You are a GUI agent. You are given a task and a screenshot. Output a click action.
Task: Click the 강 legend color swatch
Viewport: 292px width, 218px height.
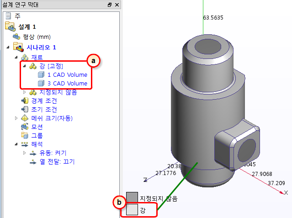coord(132,209)
